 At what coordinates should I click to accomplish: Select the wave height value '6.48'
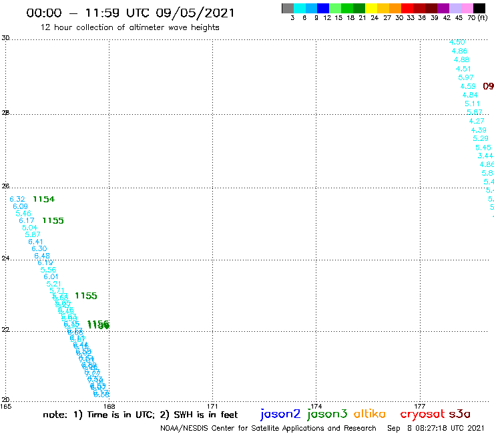pyautogui.click(x=42, y=256)
